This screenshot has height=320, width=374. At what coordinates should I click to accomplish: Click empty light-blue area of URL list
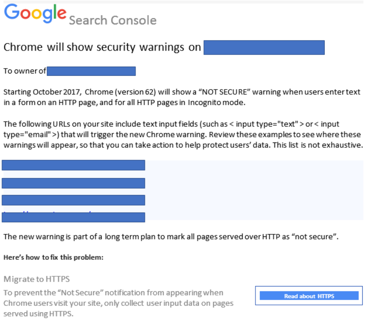click(x=254, y=190)
